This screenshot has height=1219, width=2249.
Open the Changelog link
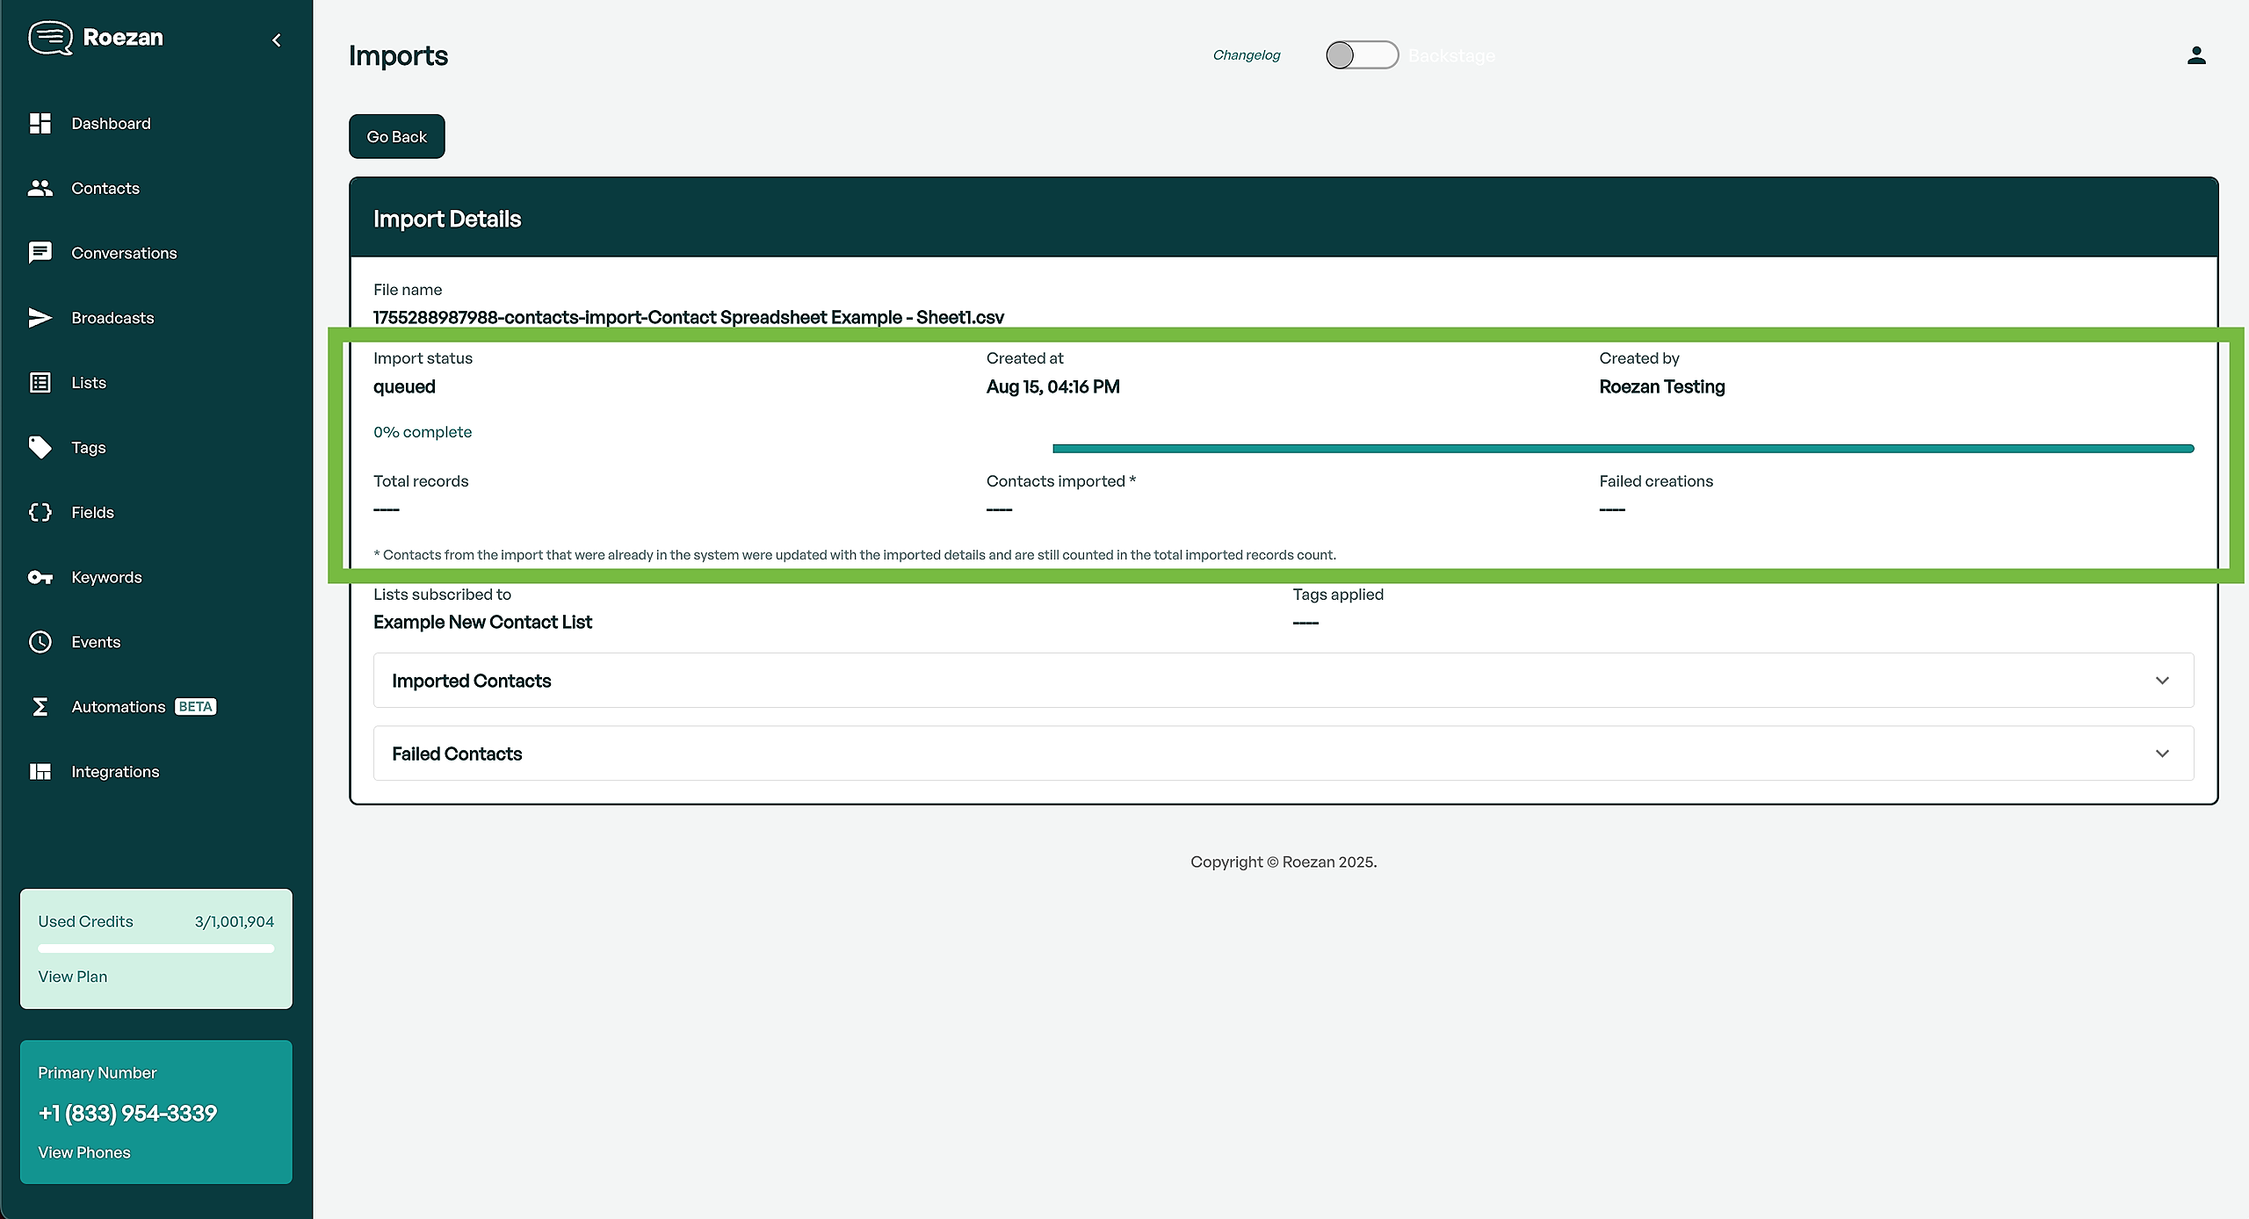(1246, 55)
